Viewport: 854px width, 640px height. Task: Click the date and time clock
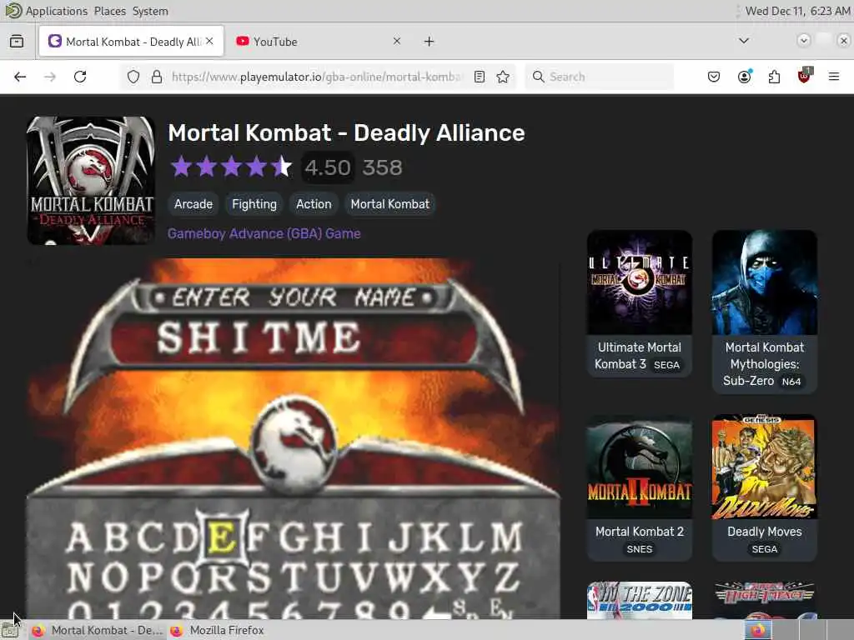coord(797,11)
